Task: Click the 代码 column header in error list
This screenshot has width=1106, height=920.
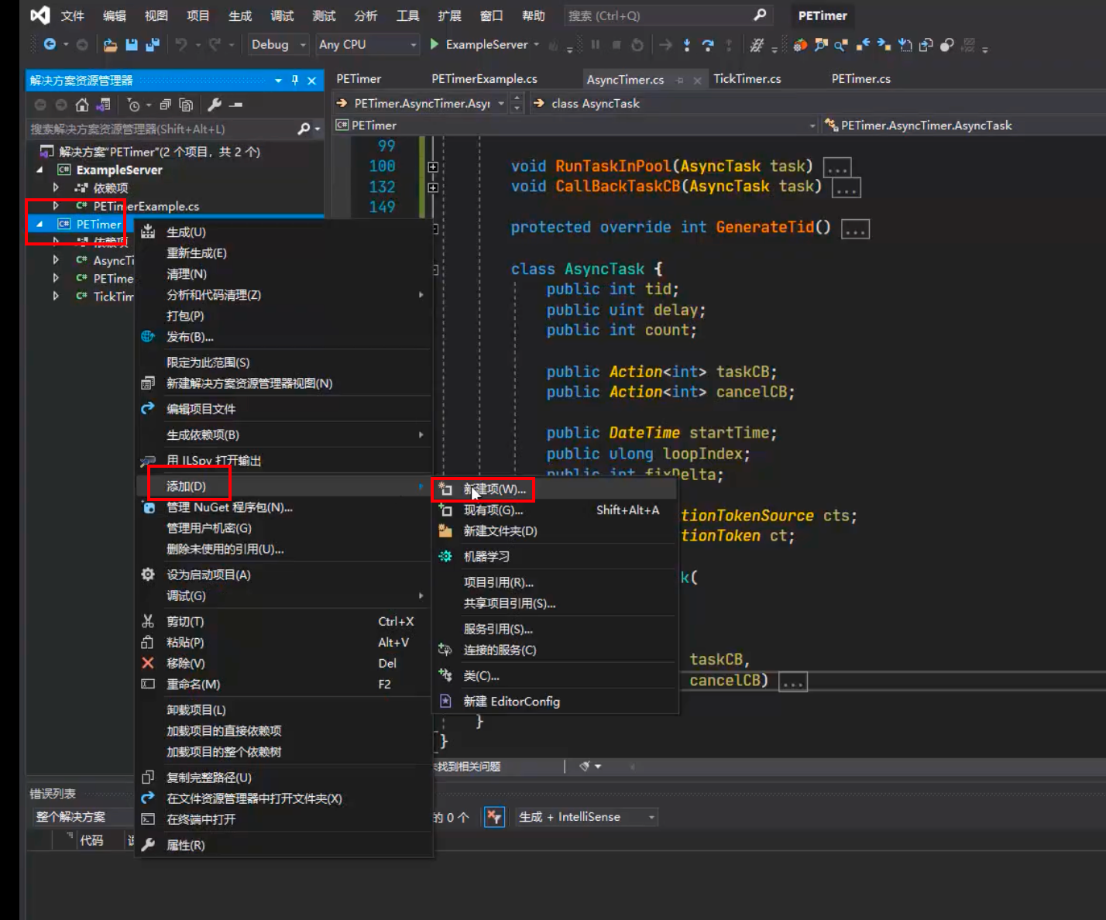Action: click(x=91, y=840)
